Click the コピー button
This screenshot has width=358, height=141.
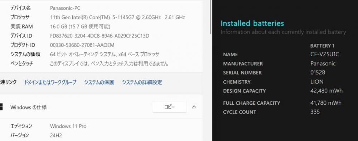(169, 107)
